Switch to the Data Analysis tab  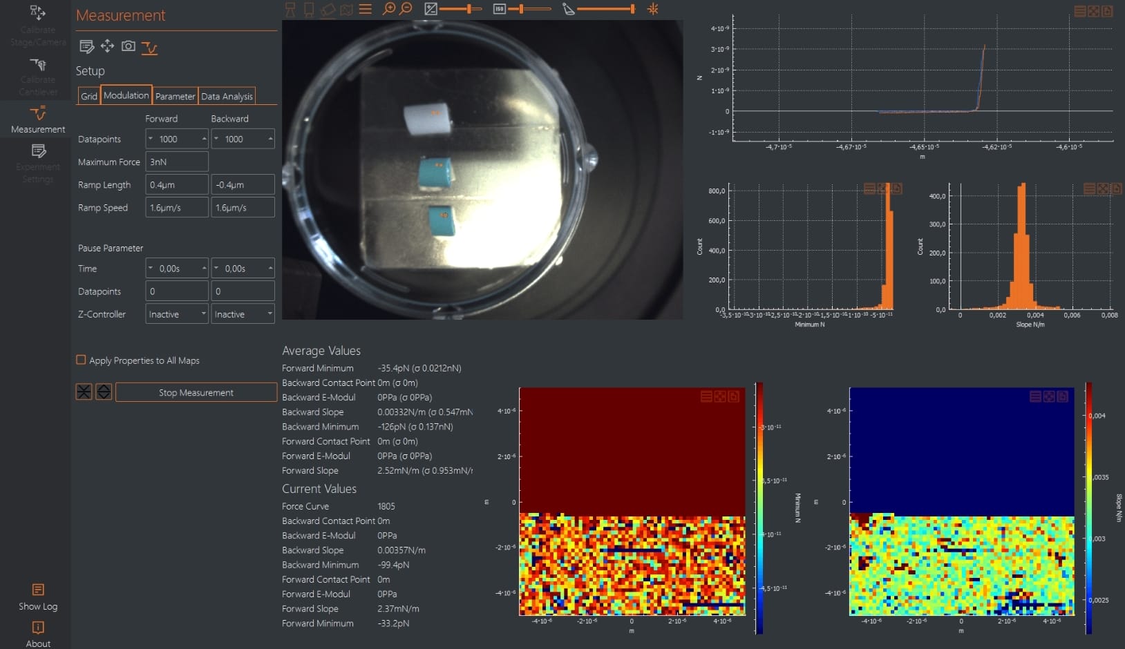pyautogui.click(x=227, y=96)
